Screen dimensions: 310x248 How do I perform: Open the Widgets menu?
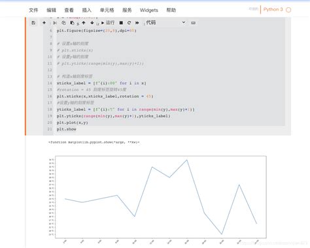coord(149,10)
